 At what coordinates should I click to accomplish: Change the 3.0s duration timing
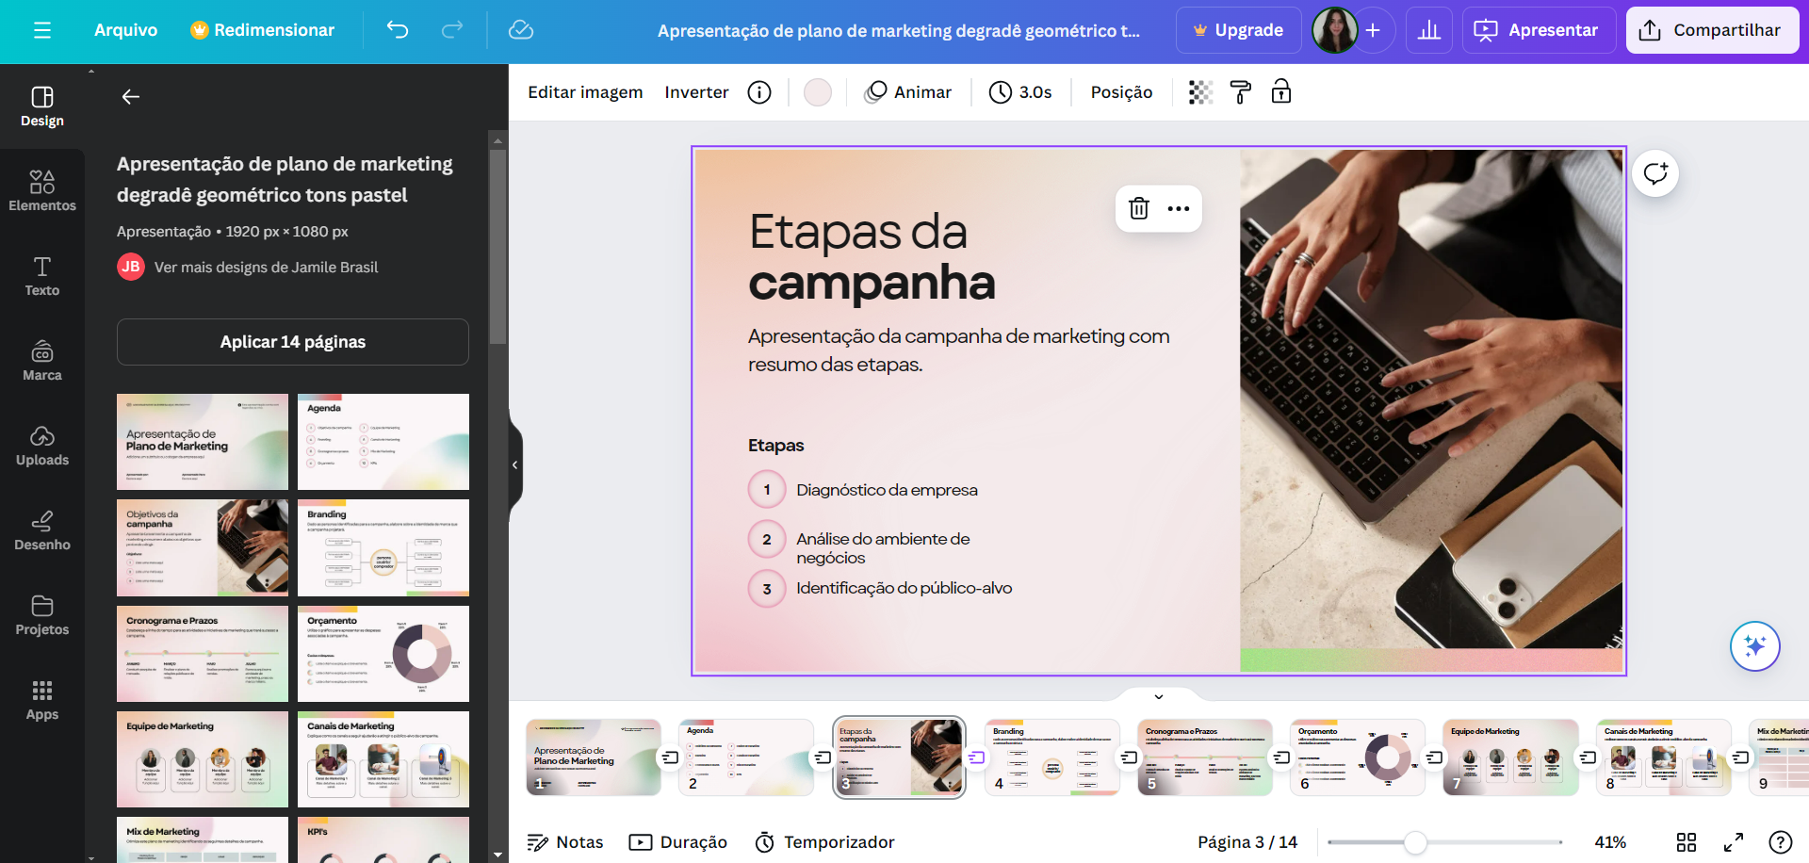(1020, 92)
